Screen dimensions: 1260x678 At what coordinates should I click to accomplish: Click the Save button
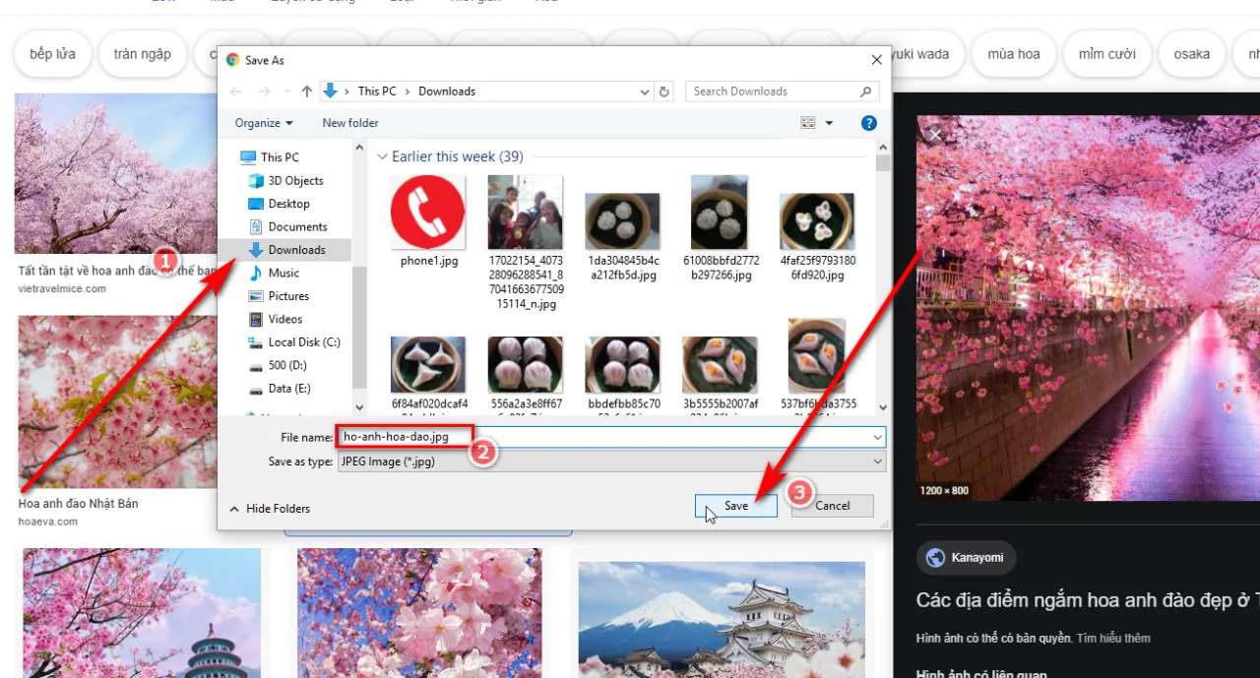point(736,506)
